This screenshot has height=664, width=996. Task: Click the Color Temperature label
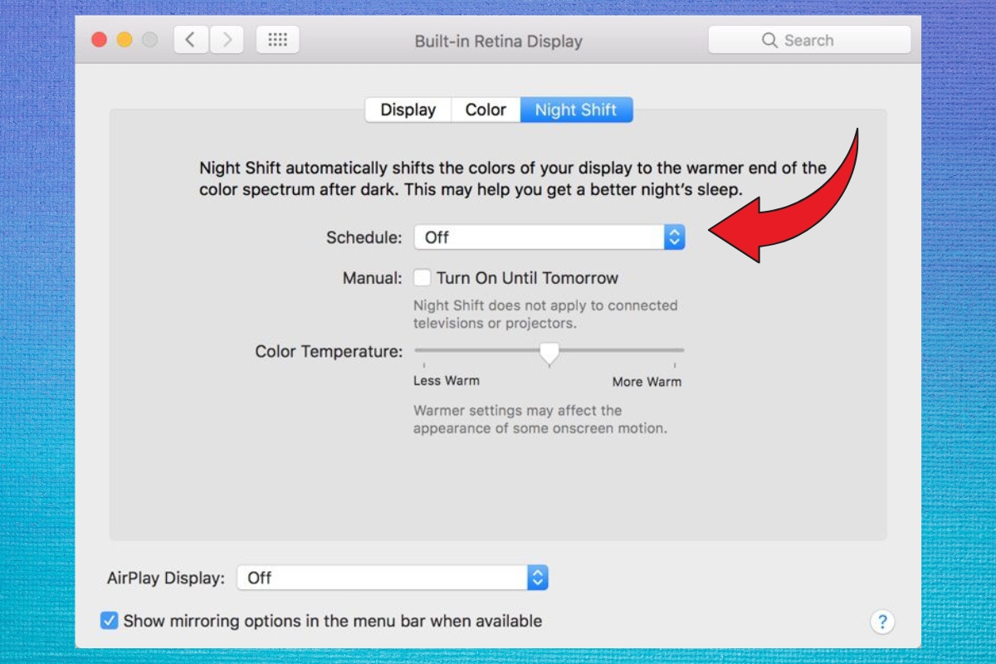click(x=329, y=351)
